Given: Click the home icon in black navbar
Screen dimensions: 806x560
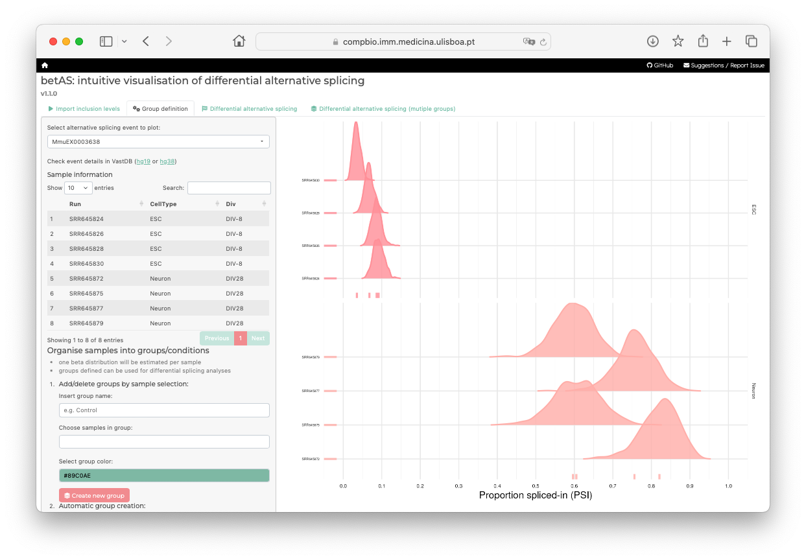Looking at the screenshot, I should click(45, 65).
